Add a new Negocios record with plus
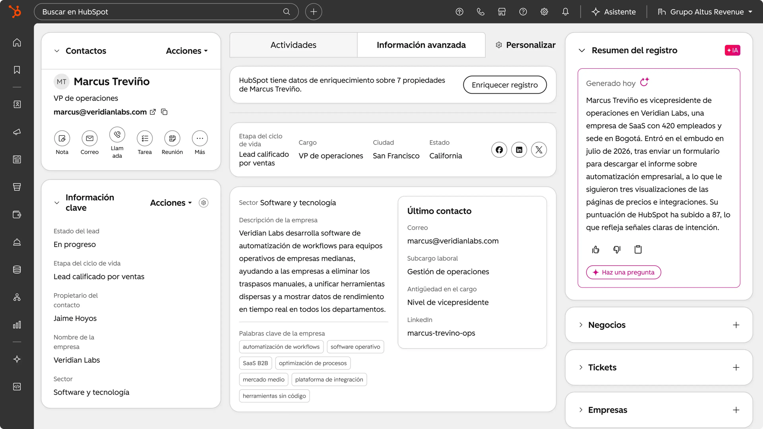This screenshot has width=763, height=429. coord(736,325)
